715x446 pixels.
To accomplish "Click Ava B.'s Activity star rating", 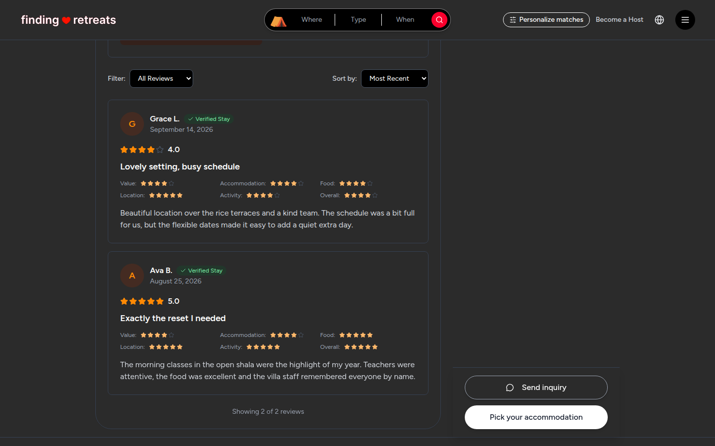I will (263, 347).
